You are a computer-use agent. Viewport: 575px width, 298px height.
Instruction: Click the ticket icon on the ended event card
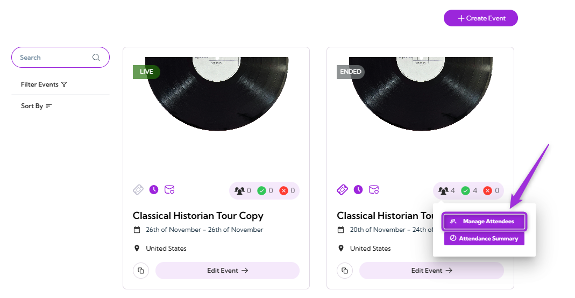pyautogui.click(x=342, y=189)
